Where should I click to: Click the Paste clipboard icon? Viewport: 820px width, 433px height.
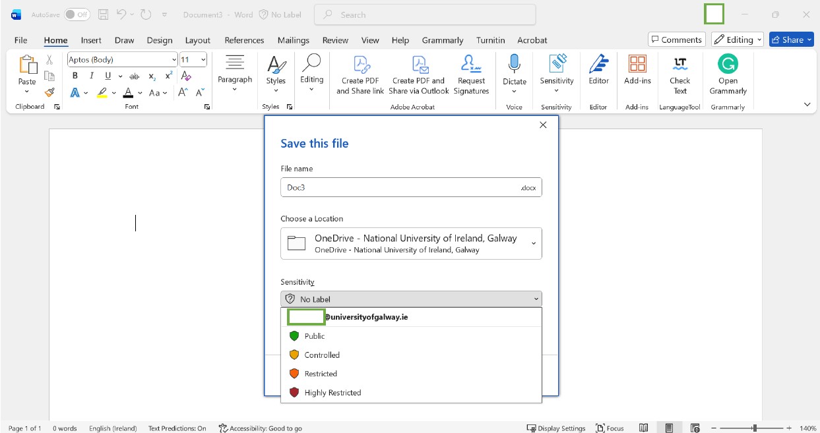[27, 66]
